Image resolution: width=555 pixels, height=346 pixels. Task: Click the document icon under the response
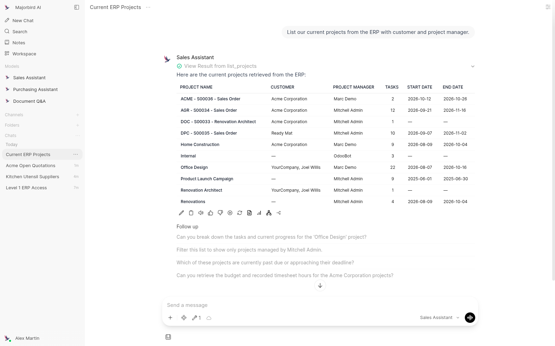[x=249, y=213]
